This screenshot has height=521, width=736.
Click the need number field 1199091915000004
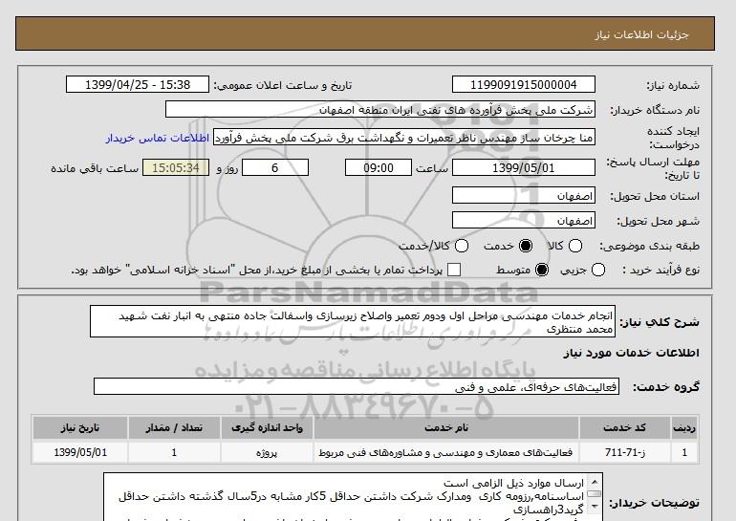point(524,84)
